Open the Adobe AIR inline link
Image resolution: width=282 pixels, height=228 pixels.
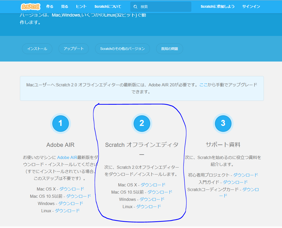67,157
